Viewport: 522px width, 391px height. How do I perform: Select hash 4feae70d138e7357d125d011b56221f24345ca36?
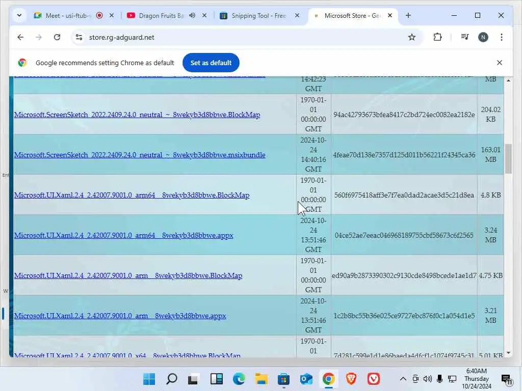coord(404,155)
